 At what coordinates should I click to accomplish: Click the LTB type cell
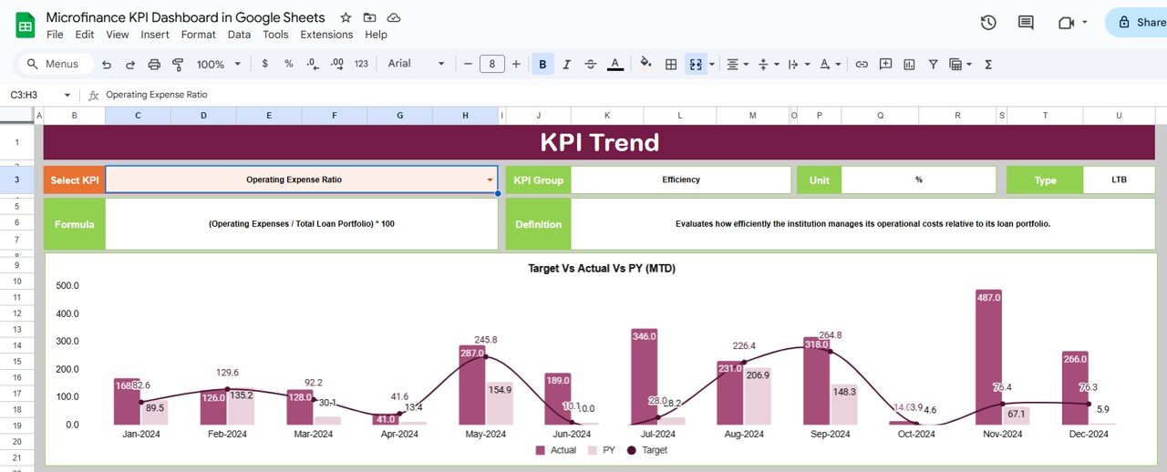(1119, 180)
